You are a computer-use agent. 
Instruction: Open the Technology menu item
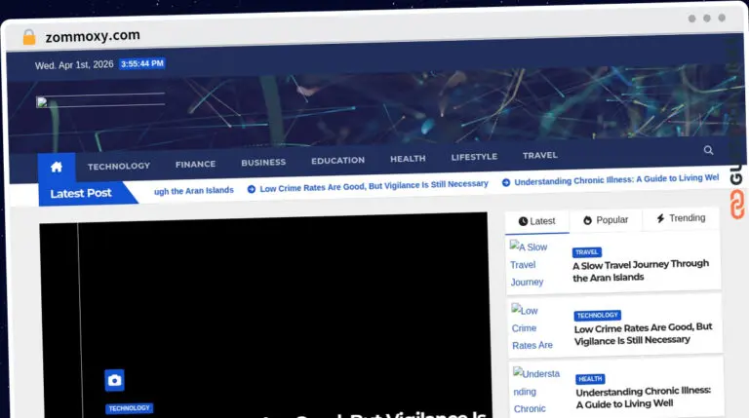point(118,166)
